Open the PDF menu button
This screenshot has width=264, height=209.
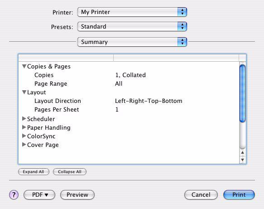tap(39, 195)
